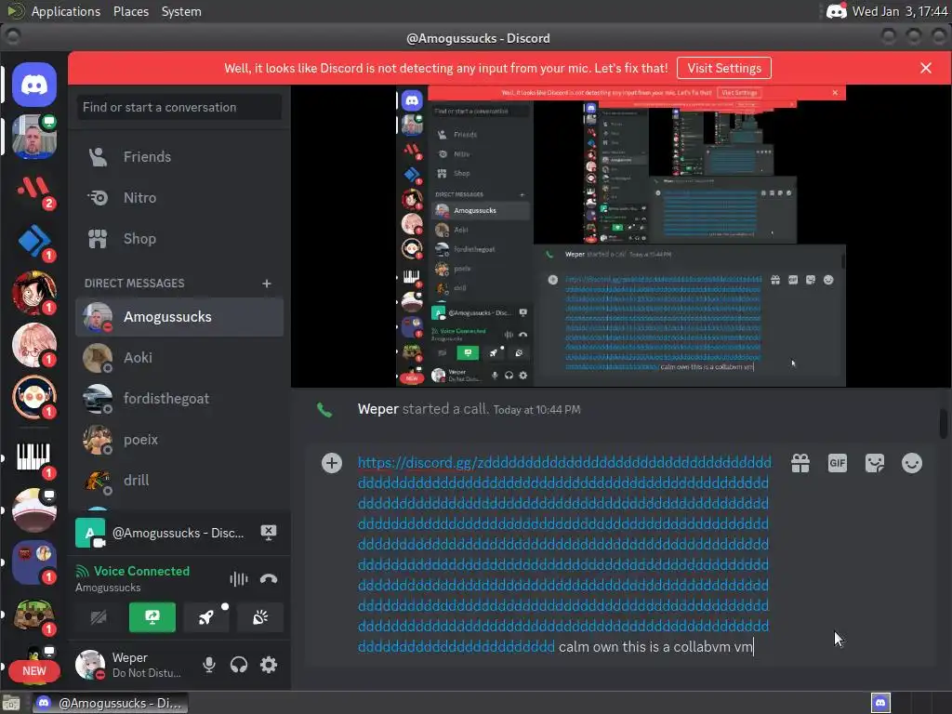The image size is (952, 714).
Task: Click the Discord workspace icon at bottom right
Action: click(x=880, y=703)
